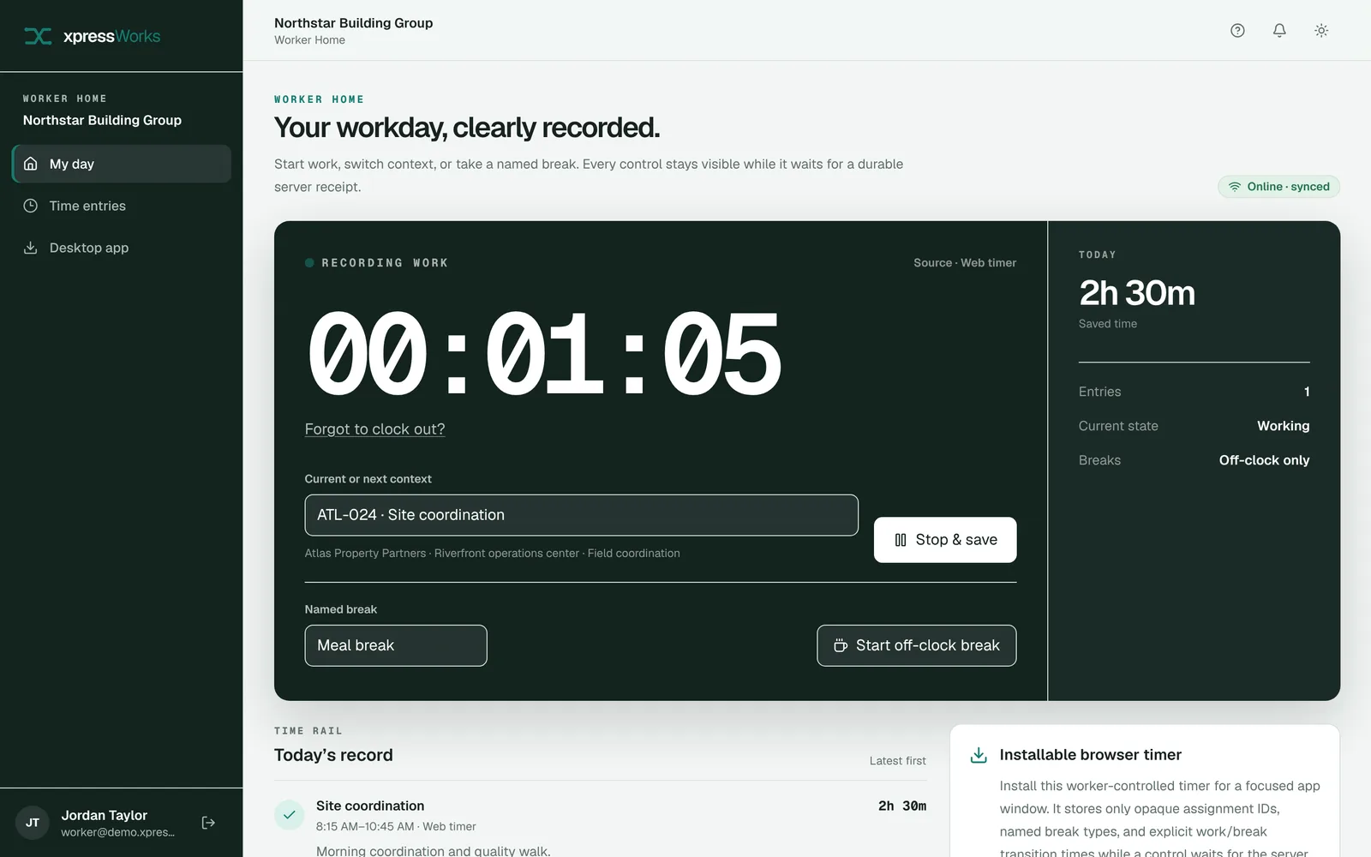Click the 8:15 AM–10:45 AM Web timer text
Screen dimensions: 1371x857
pos(396,827)
